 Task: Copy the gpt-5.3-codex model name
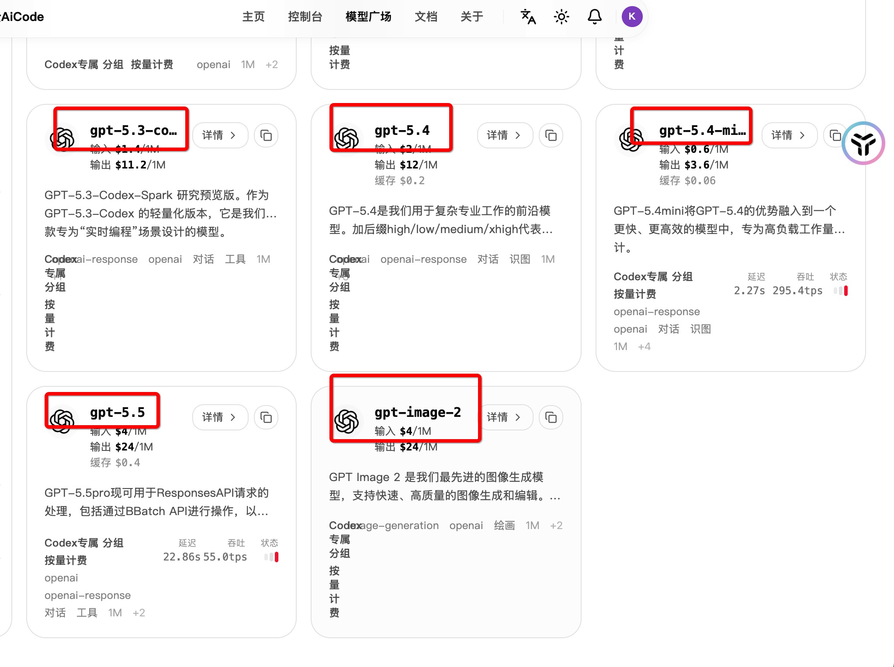click(x=266, y=135)
